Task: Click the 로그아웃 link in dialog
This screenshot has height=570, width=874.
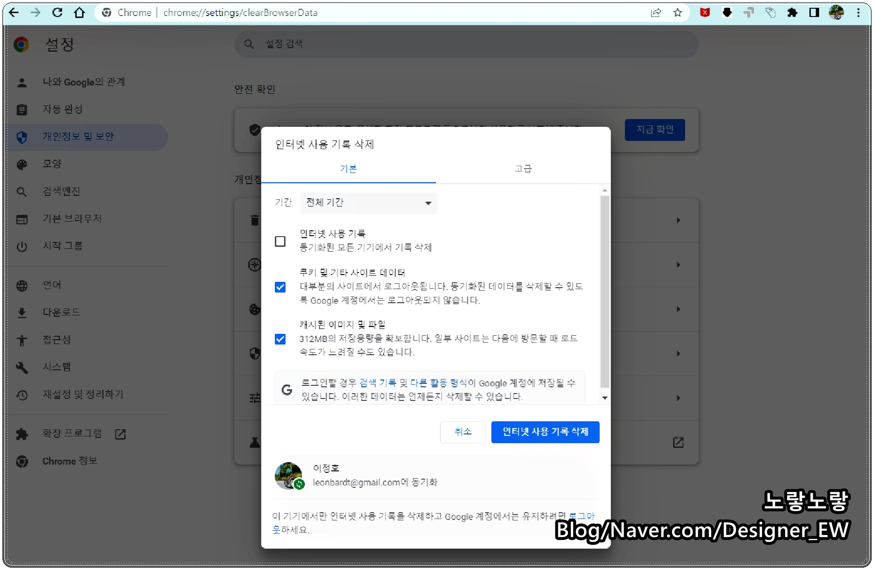Action: click(581, 516)
